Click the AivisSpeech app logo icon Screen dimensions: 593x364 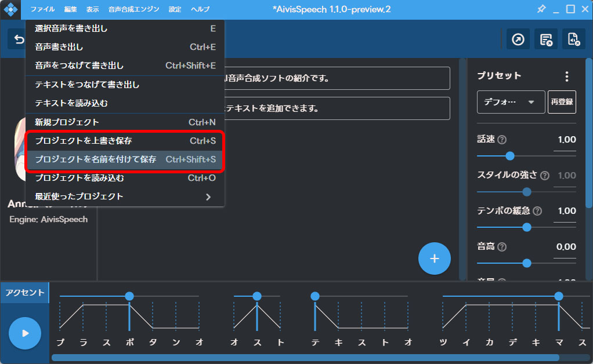pyautogui.click(x=10, y=9)
